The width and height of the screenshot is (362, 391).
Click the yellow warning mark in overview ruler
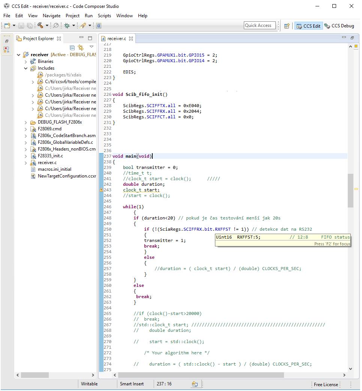(x=356, y=189)
